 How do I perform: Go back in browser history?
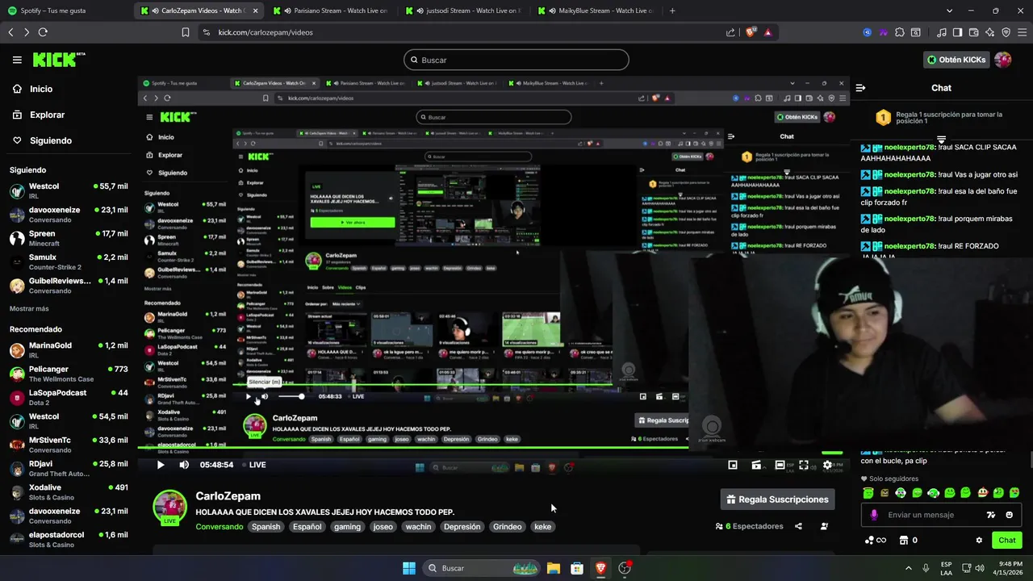pos(10,32)
